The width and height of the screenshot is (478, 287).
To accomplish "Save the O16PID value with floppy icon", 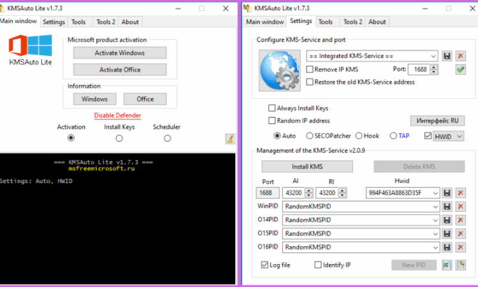I will (447, 247).
